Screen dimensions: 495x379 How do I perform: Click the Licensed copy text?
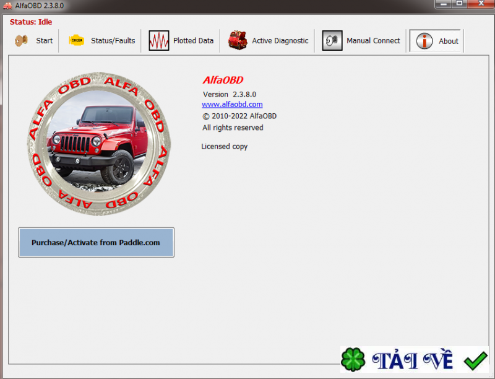(224, 146)
